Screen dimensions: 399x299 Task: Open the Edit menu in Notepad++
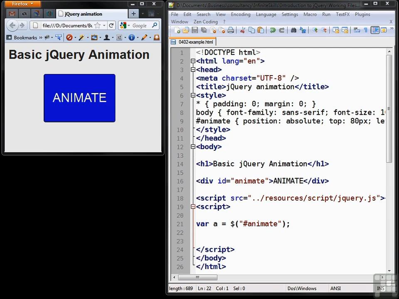(187, 15)
